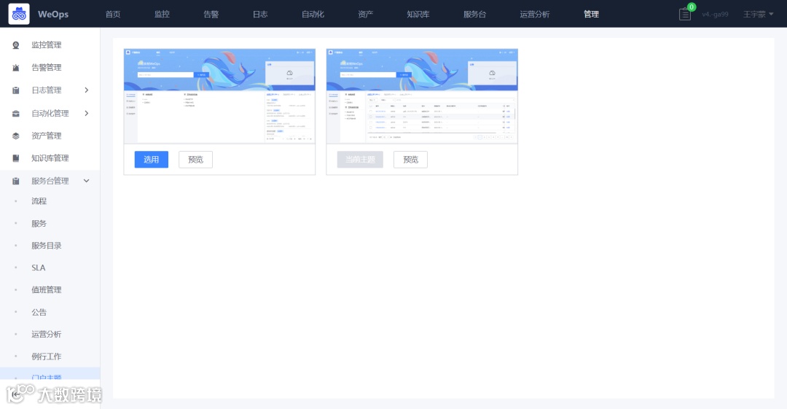This screenshot has height=409, width=787.
Task: Click the greyed 当前主题 button
Action: point(360,159)
